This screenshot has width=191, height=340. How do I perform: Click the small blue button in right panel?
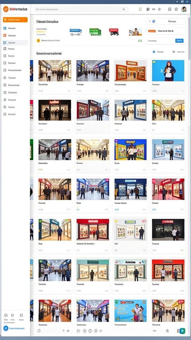pos(179,41)
